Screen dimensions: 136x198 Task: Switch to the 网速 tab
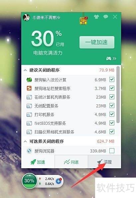(x=71, y=162)
